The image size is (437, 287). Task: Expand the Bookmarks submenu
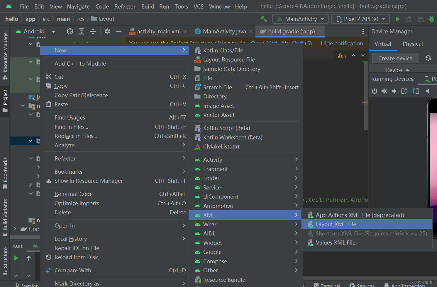(x=116, y=172)
